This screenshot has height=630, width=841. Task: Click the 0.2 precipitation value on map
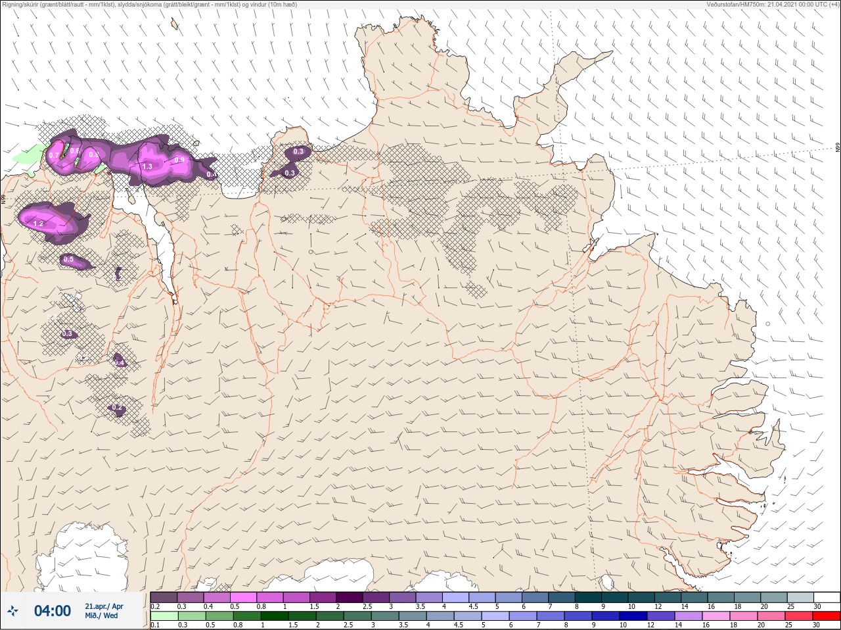click(x=117, y=408)
